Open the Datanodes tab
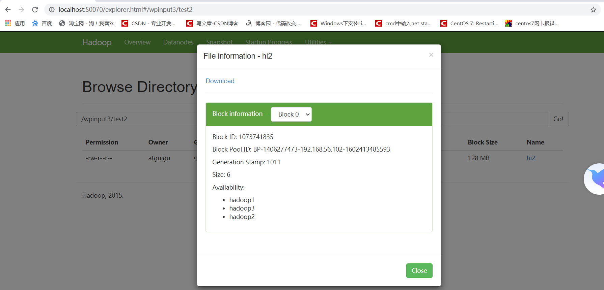This screenshot has width=604, height=290. tap(178, 42)
